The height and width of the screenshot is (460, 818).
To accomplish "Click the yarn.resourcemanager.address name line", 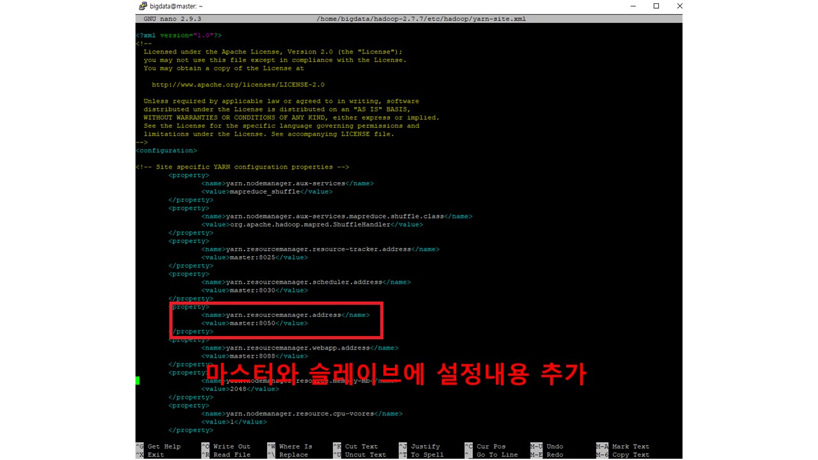I will [x=285, y=315].
